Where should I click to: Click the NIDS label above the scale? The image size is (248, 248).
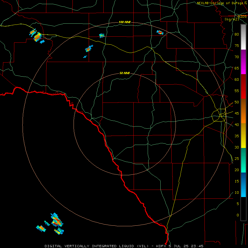coord(242,17)
